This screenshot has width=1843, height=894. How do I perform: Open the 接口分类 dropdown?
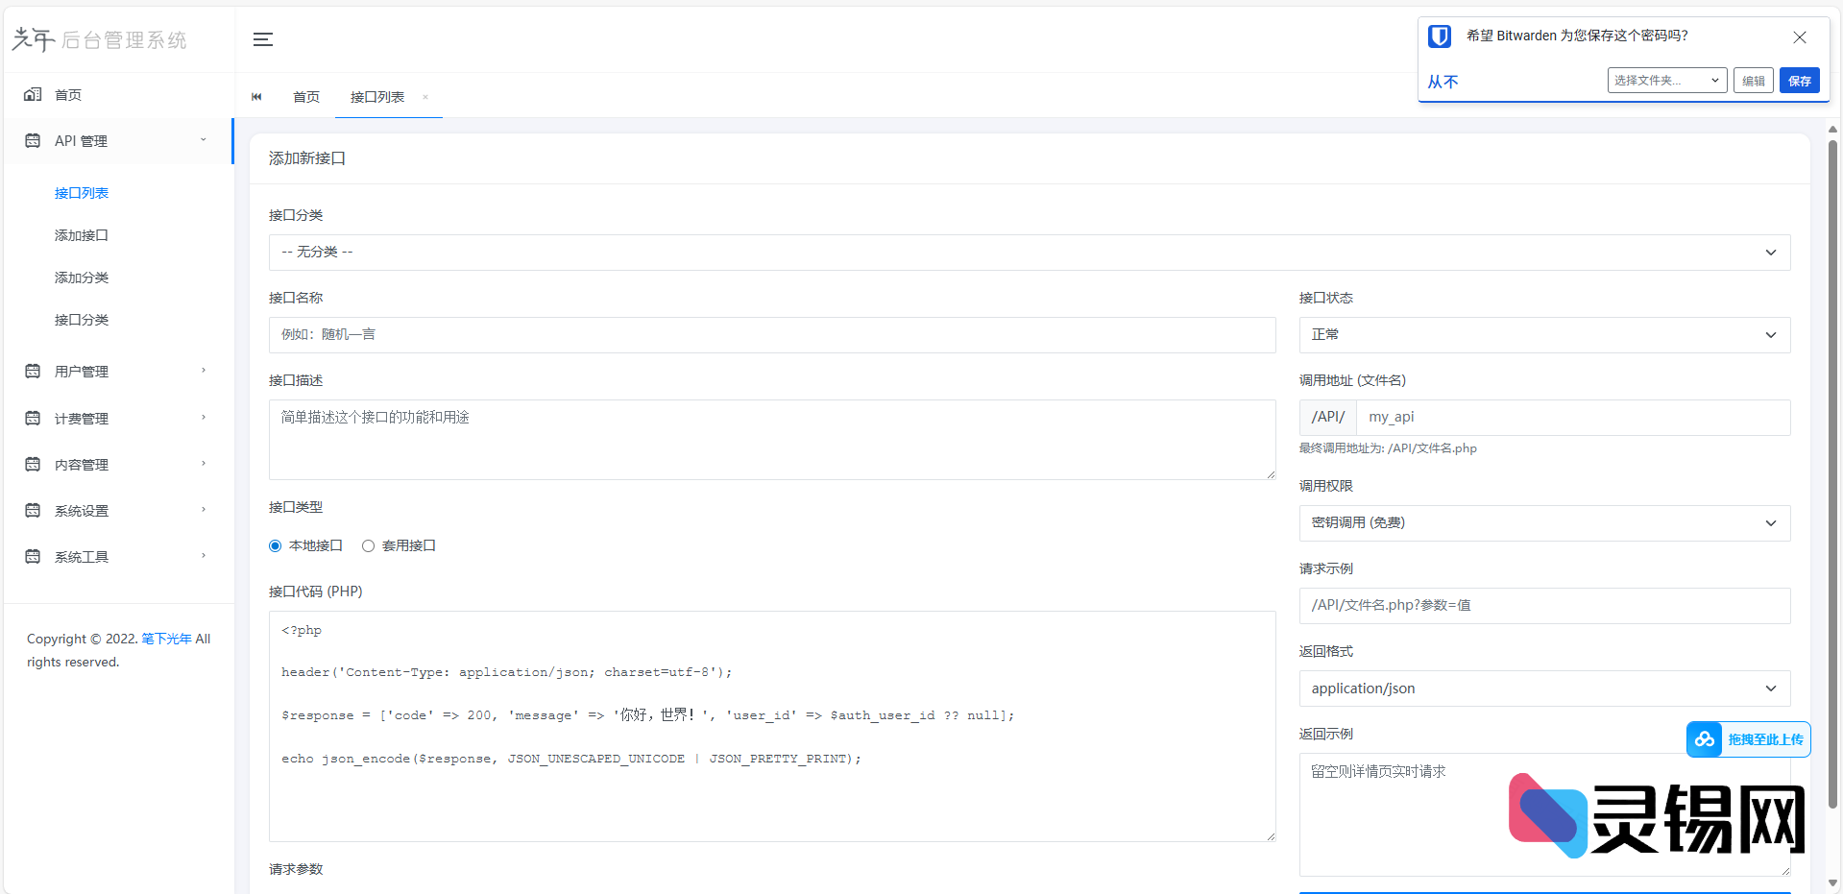1029,253
